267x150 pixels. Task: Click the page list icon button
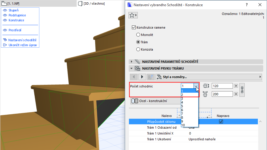[x=150, y=77]
